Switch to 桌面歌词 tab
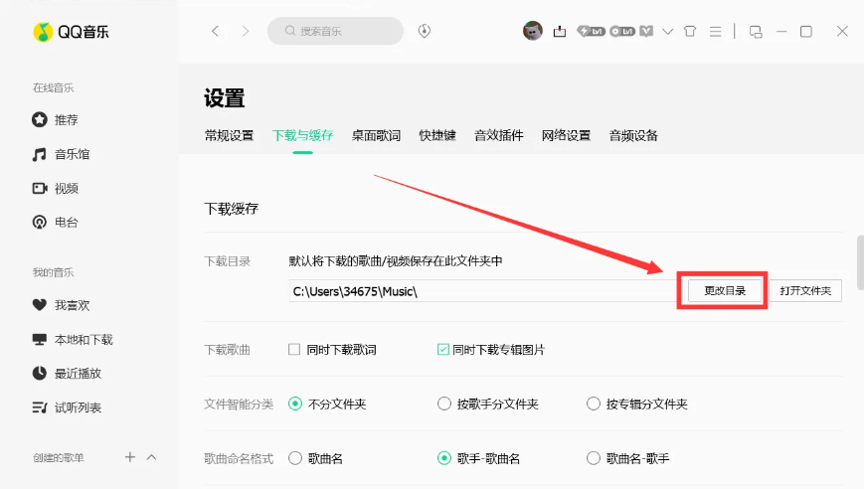This screenshot has width=864, height=489. click(376, 135)
